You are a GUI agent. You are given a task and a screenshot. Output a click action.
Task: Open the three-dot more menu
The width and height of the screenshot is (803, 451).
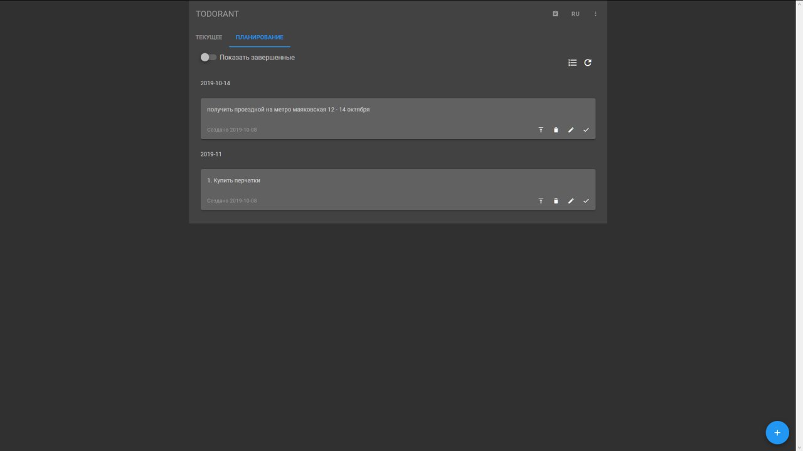pyautogui.click(x=595, y=14)
